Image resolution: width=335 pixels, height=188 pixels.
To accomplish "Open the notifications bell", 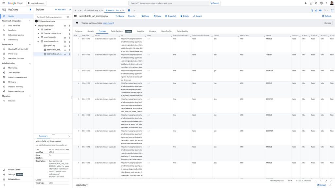I will (316, 3).
